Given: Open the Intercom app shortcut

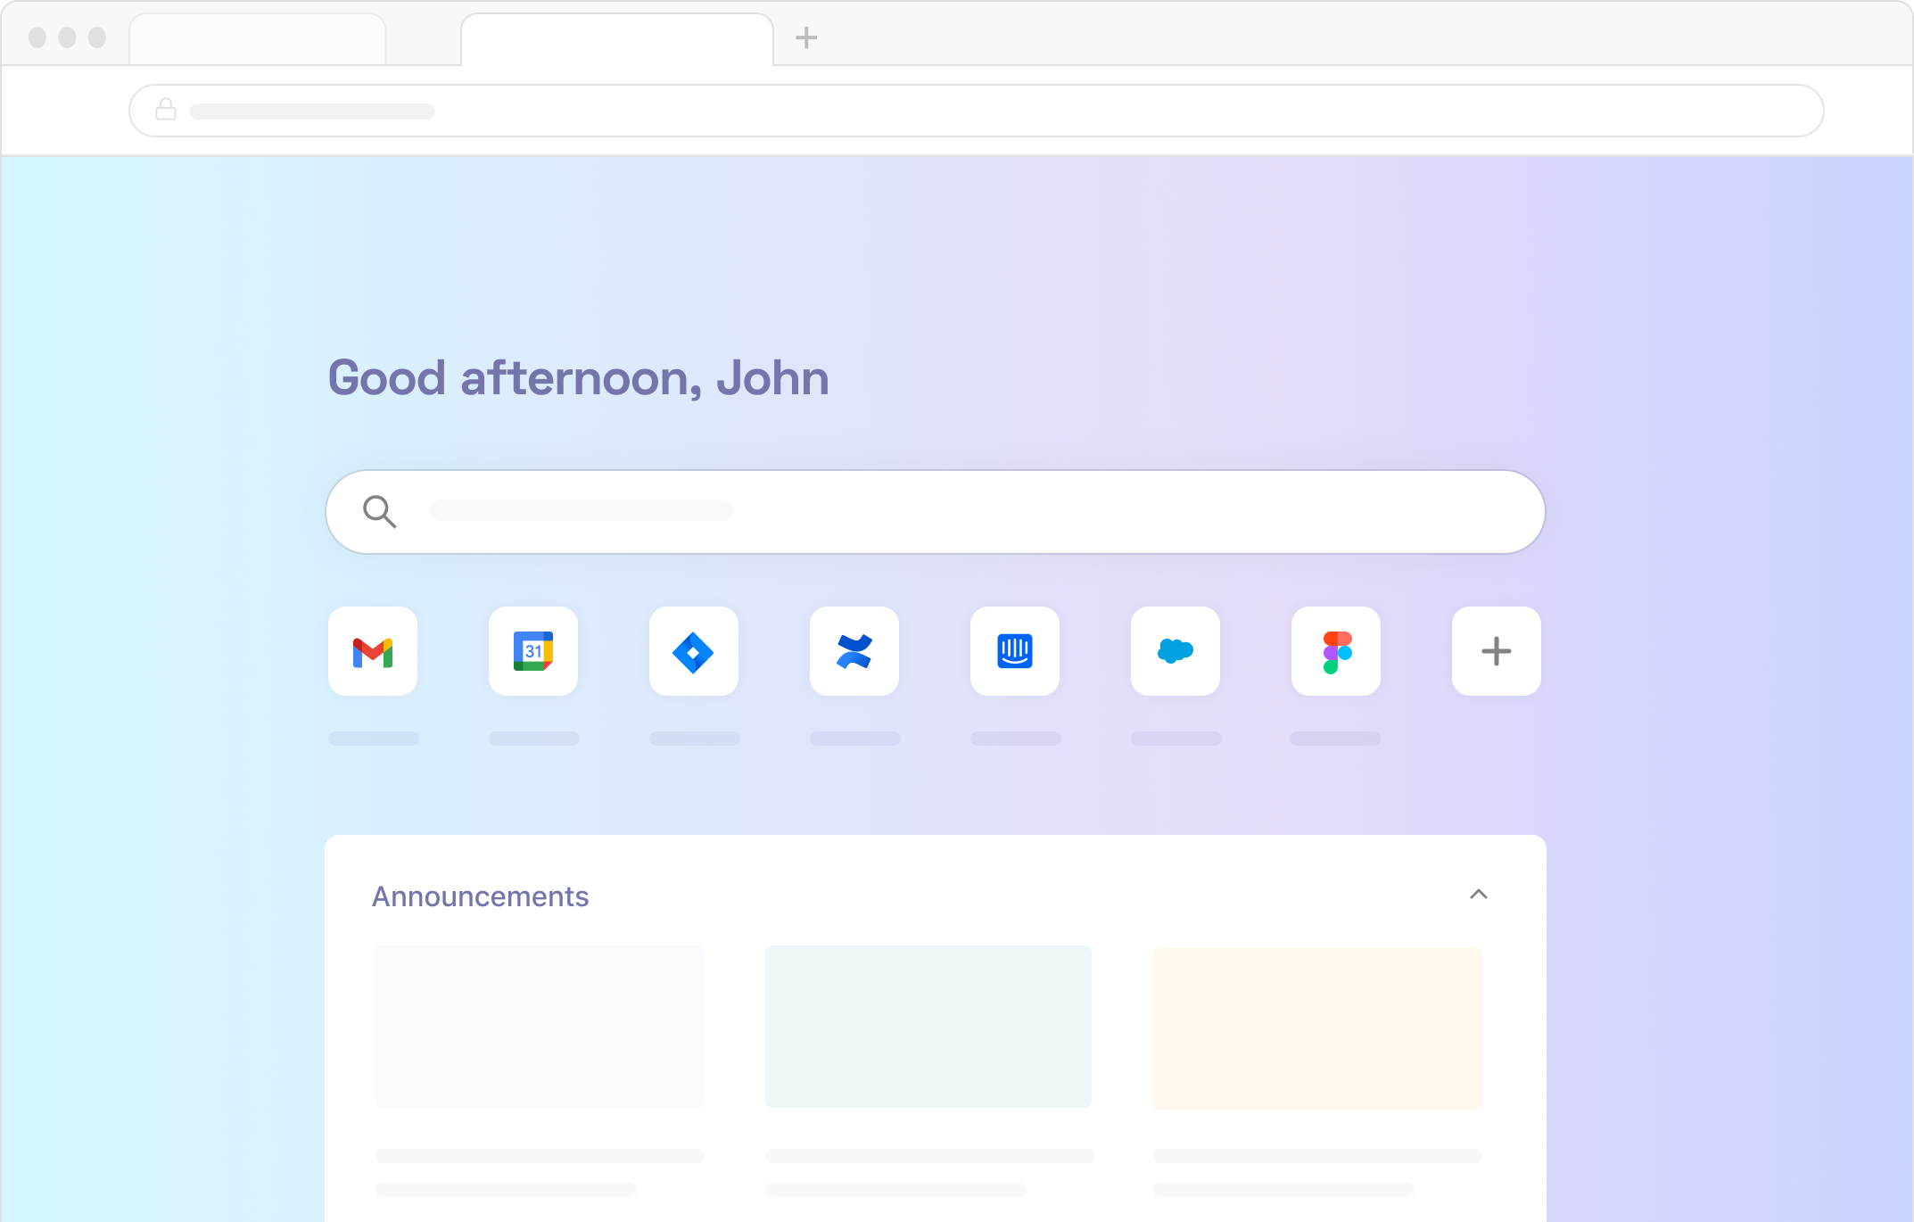Looking at the screenshot, I should tap(1014, 651).
